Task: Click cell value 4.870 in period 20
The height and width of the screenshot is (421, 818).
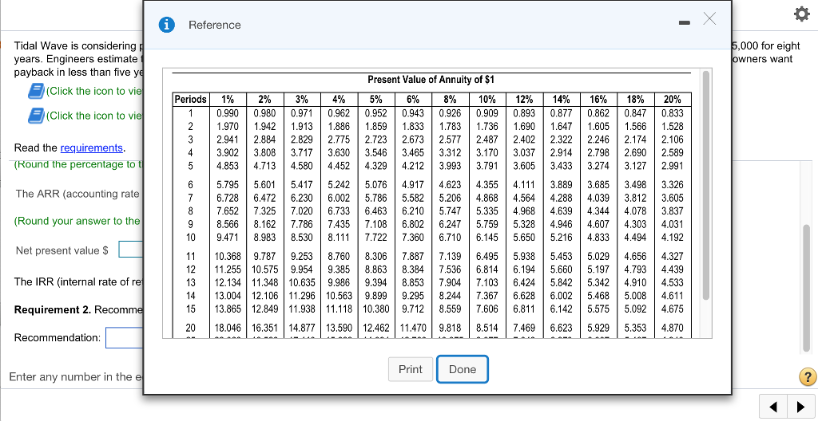Action: pos(673,328)
